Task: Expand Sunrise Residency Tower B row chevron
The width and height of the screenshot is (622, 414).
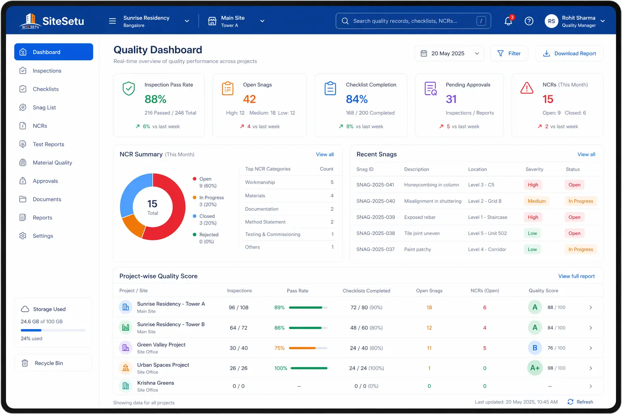Action: (x=591, y=328)
